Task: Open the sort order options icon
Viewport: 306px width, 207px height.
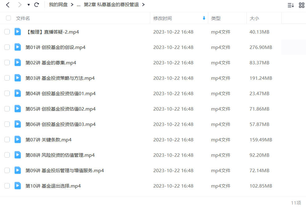Action: [x=291, y=5]
